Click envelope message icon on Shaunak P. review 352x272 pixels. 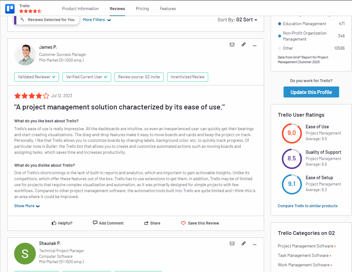pyautogui.click(x=232, y=243)
